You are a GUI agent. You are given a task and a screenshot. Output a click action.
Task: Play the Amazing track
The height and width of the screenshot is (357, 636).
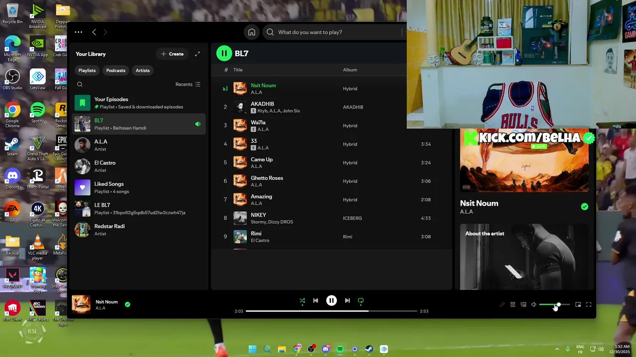pyautogui.click(x=261, y=197)
